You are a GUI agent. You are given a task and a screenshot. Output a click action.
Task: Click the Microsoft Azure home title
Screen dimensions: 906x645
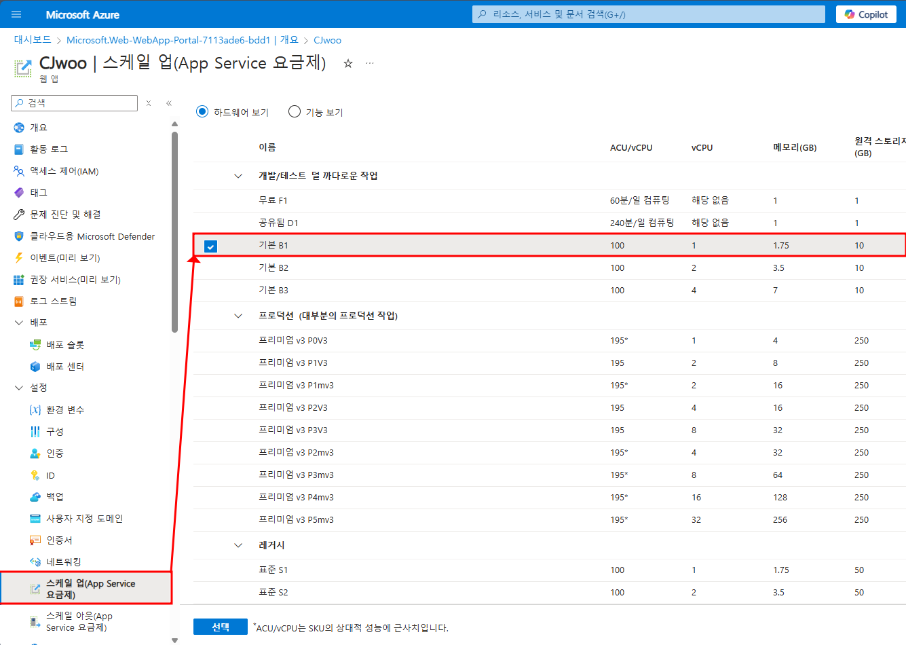click(x=83, y=14)
